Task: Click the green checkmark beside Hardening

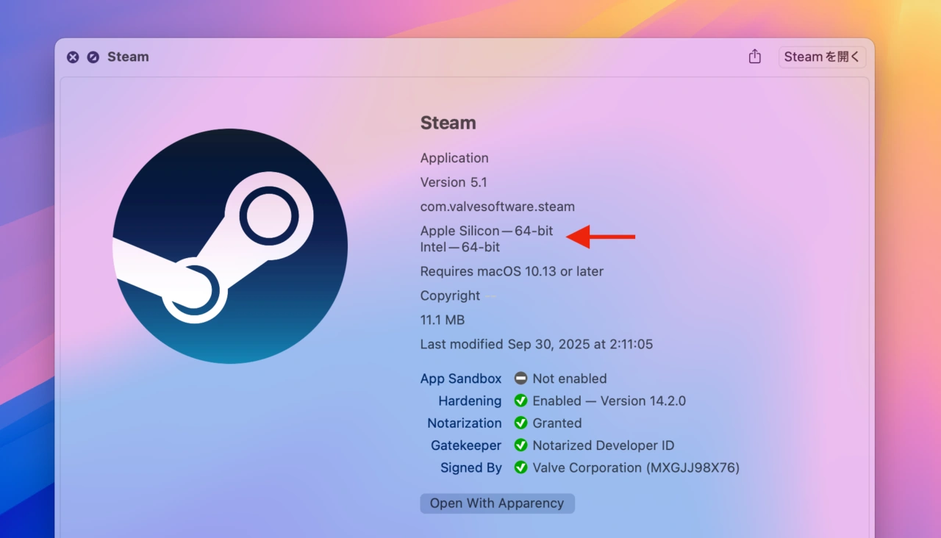Action: pyautogui.click(x=520, y=401)
